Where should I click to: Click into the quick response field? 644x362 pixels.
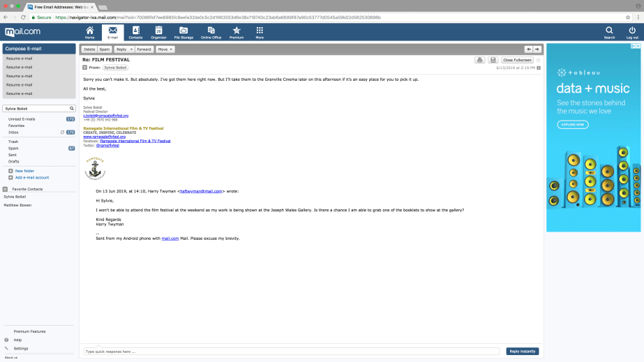pyautogui.click(x=291, y=352)
